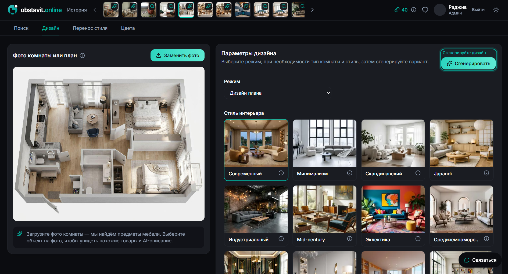The width and height of the screenshot is (508, 274).
Task: Open the highlighted fifth history thumbnail
Action: click(186, 10)
